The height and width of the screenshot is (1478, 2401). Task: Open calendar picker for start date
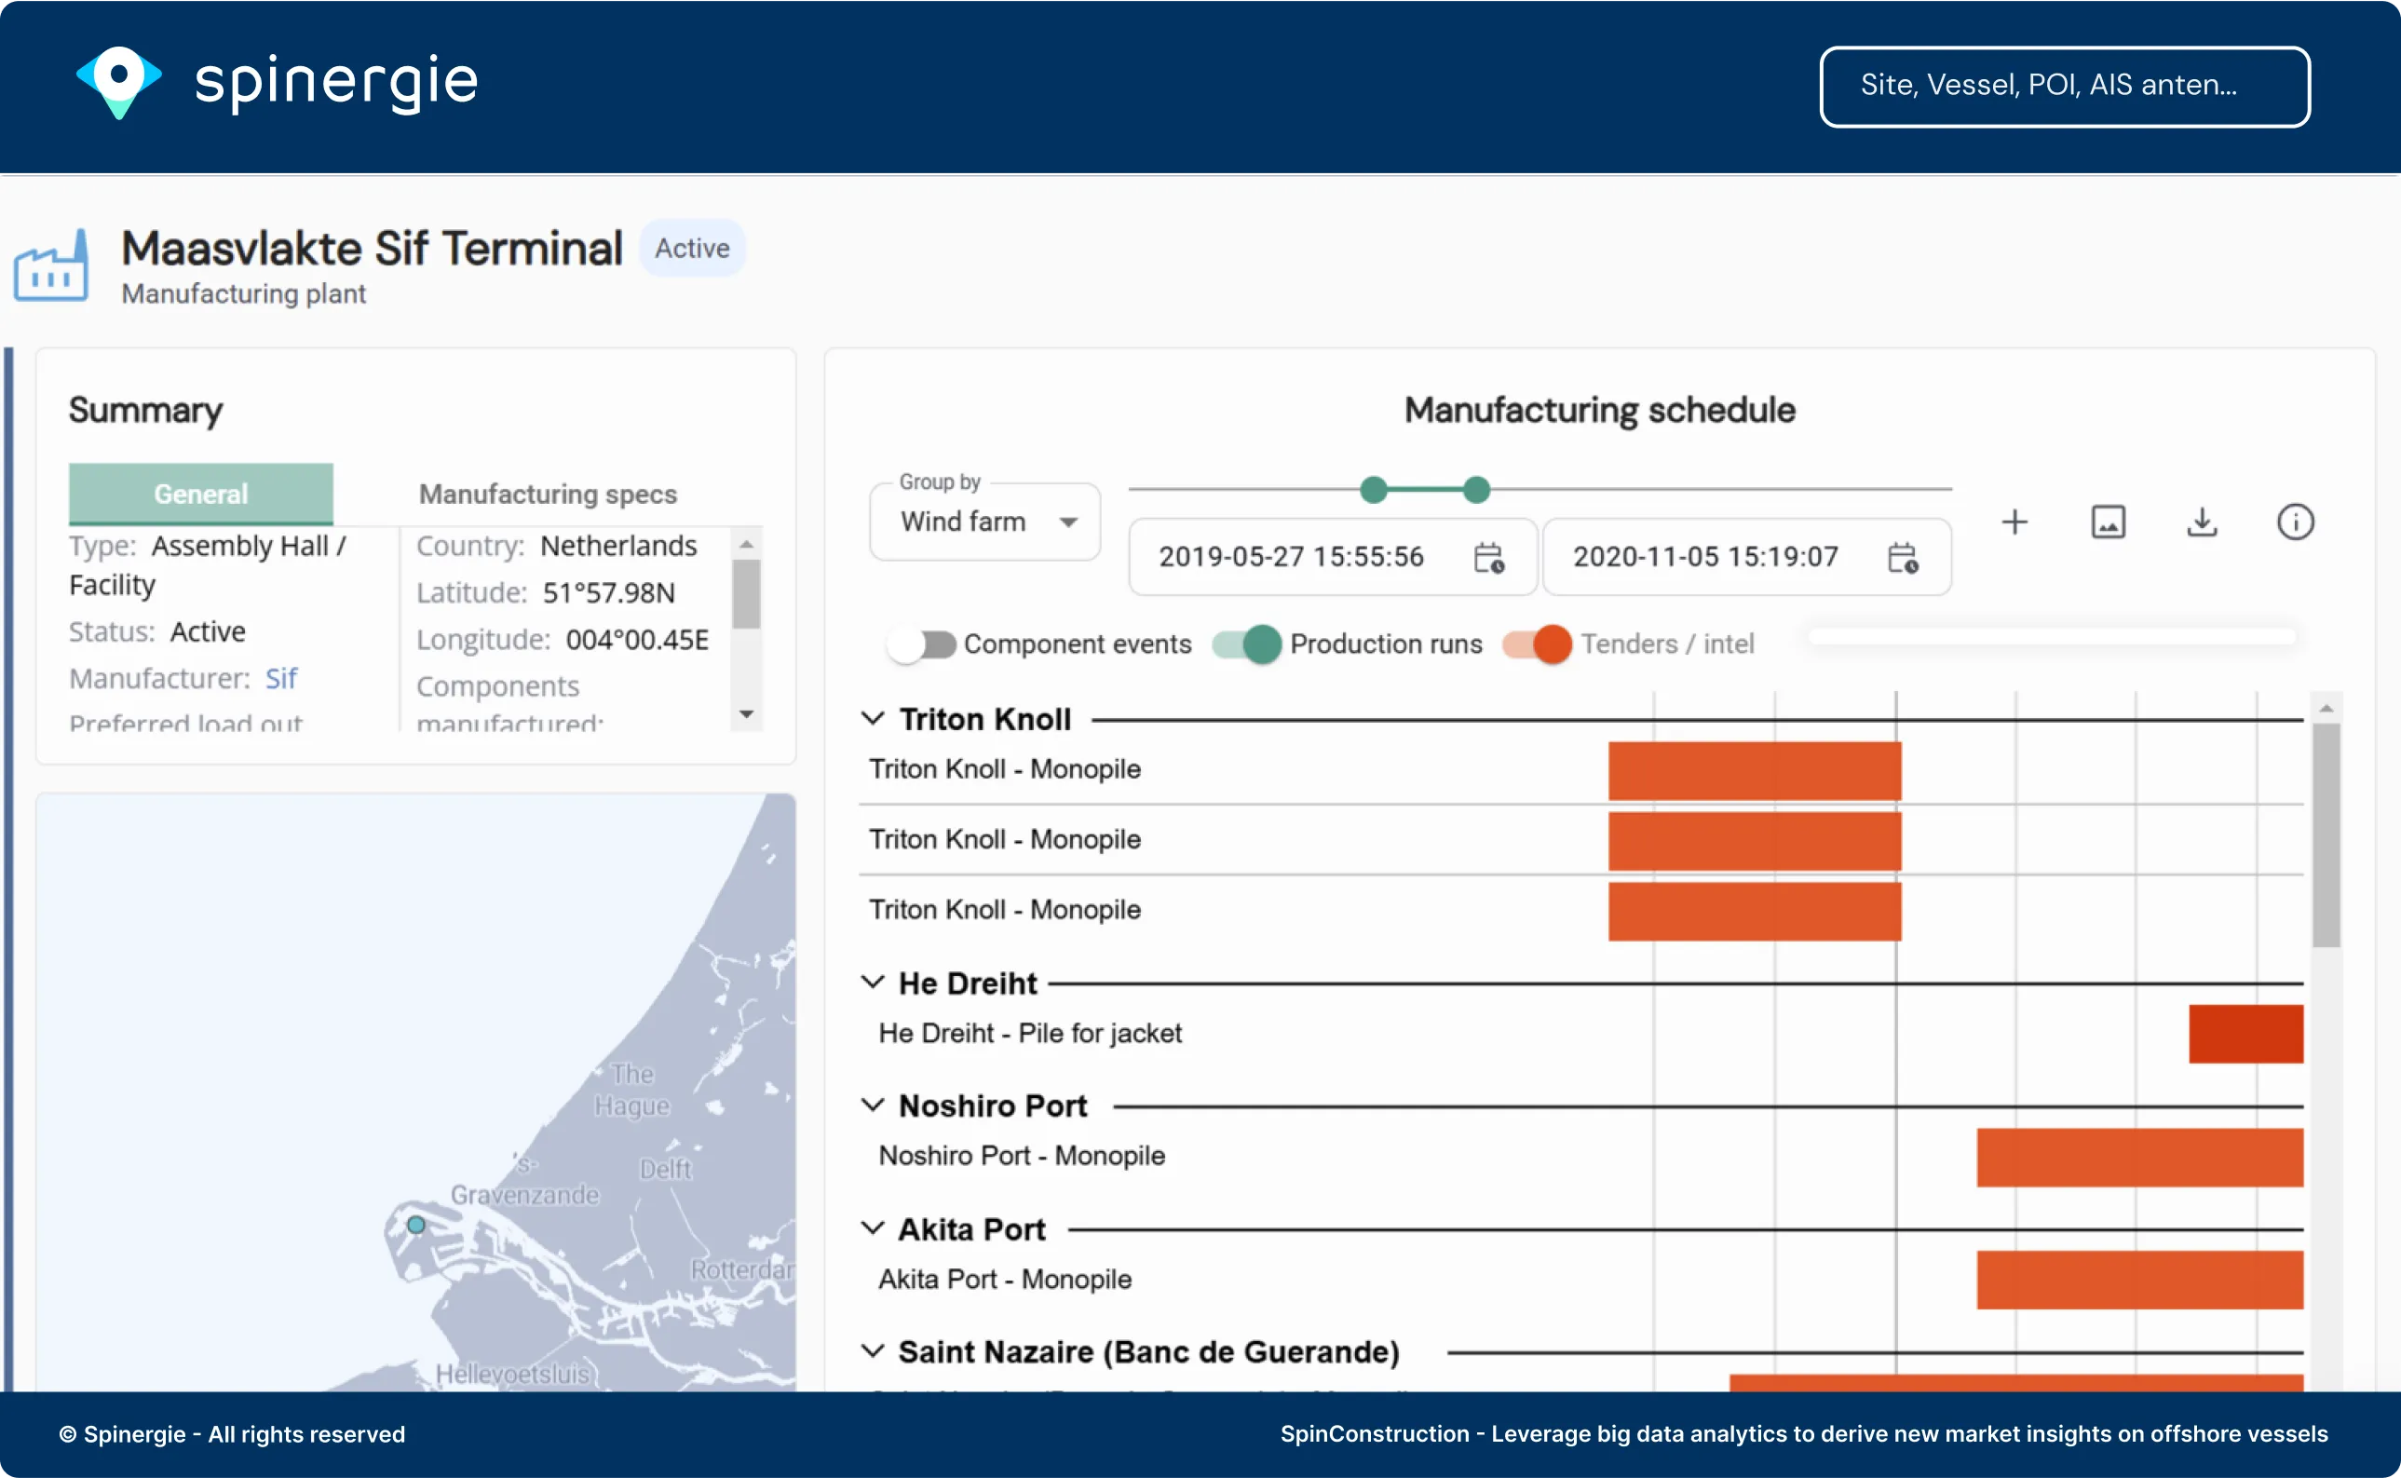coord(1489,557)
